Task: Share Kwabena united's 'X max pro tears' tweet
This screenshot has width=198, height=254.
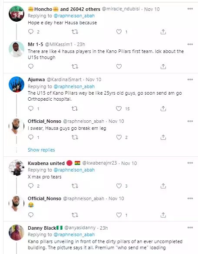Action: pyautogui.click(x=163, y=186)
